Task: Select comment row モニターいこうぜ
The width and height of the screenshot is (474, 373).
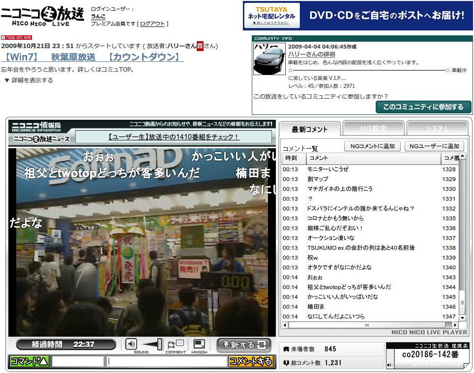Action: tap(370, 169)
